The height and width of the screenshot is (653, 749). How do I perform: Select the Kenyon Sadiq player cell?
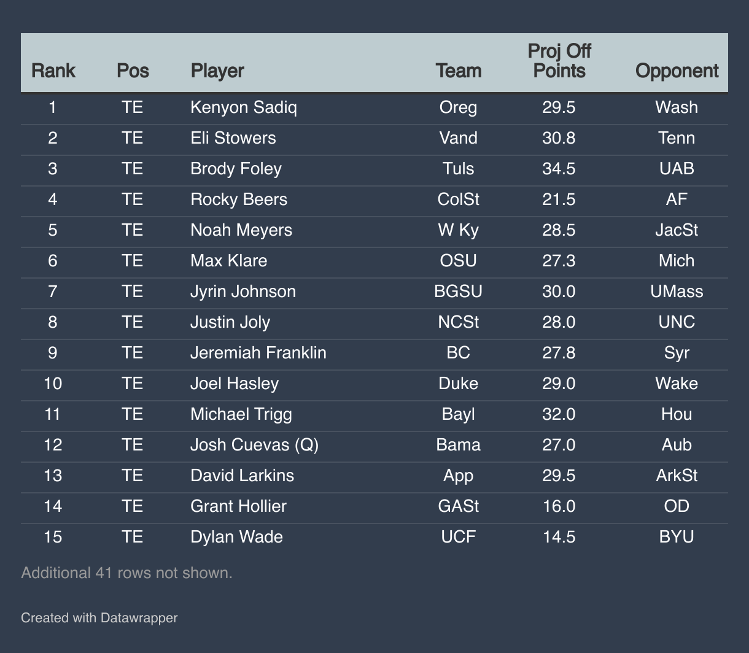point(244,107)
